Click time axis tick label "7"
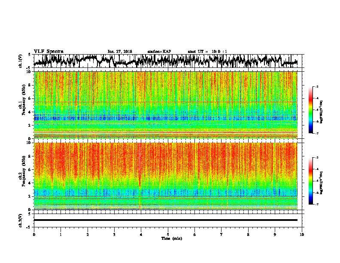340x263 pixels. 222,235
